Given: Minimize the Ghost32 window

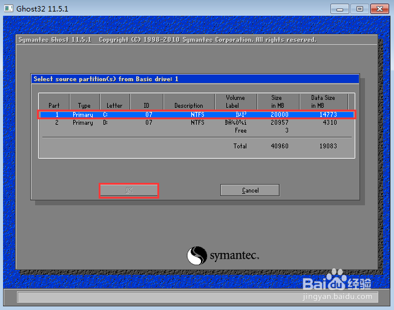Looking at the screenshot, I should click(340, 9).
